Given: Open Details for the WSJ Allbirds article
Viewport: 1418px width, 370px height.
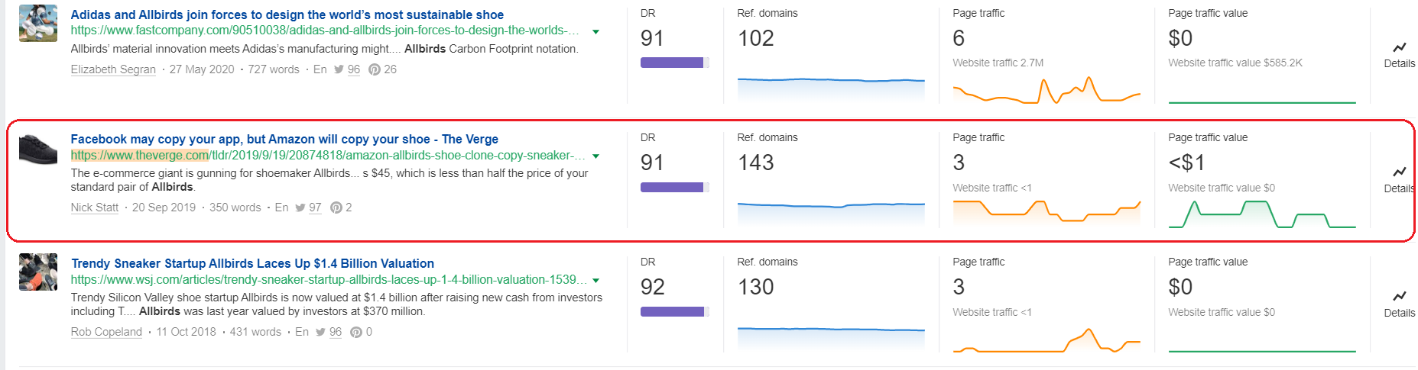Looking at the screenshot, I should tap(1399, 304).
